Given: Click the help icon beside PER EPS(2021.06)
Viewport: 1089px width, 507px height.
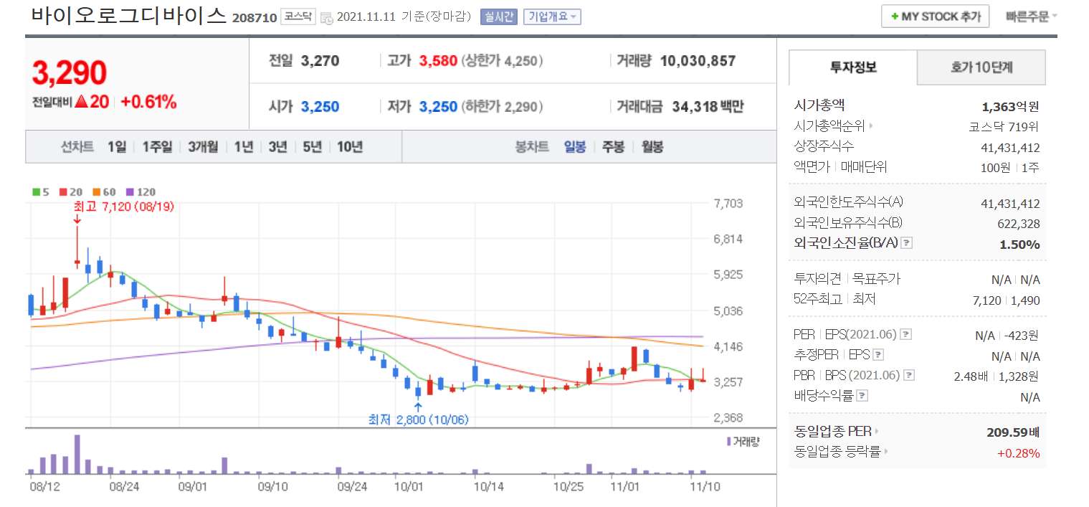Looking at the screenshot, I should tap(906, 334).
